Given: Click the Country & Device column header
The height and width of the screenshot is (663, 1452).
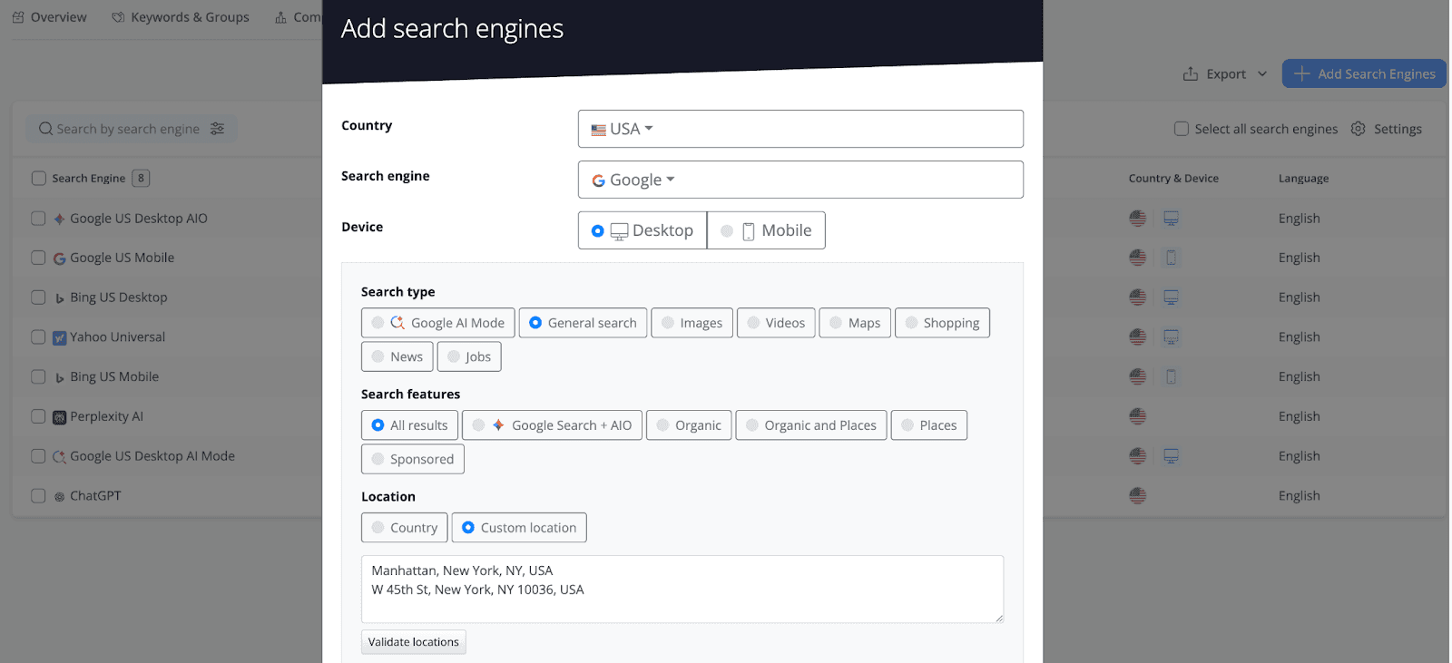Looking at the screenshot, I should tap(1173, 179).
